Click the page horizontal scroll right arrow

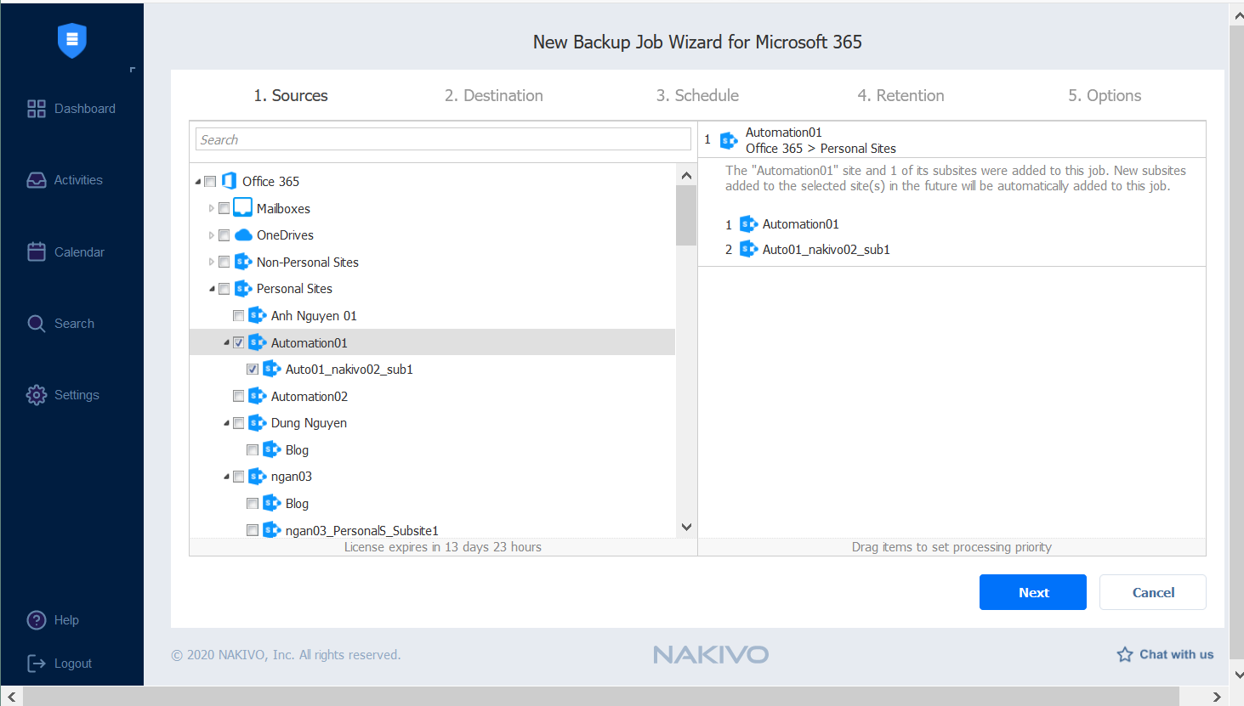click(x=1217, y=697)
